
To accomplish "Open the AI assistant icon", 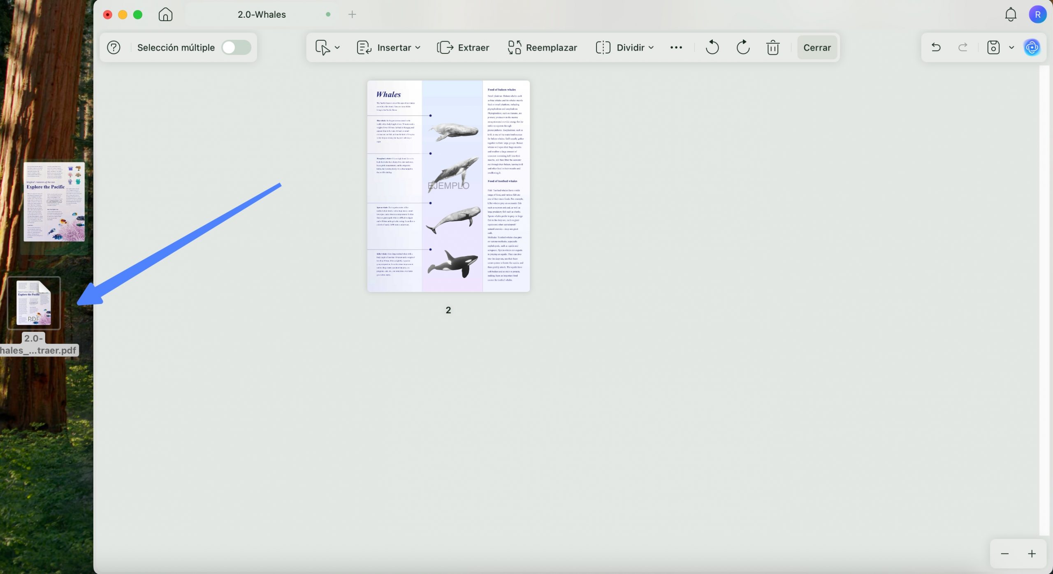I will pos(1032,47).
